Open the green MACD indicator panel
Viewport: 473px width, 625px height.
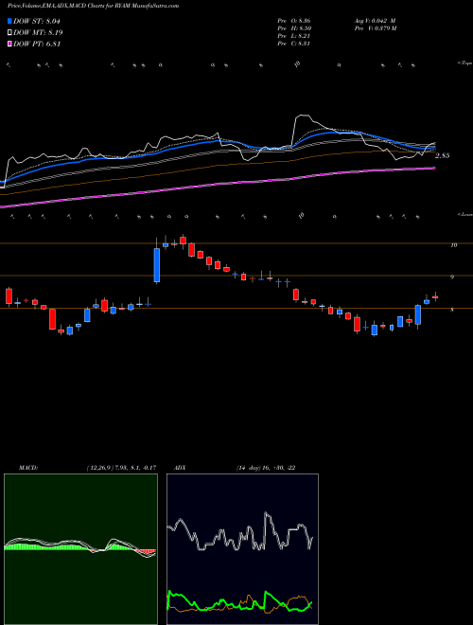[x=80, y=549]
